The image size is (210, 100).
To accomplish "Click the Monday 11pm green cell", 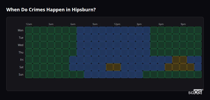I will point(198,30).
